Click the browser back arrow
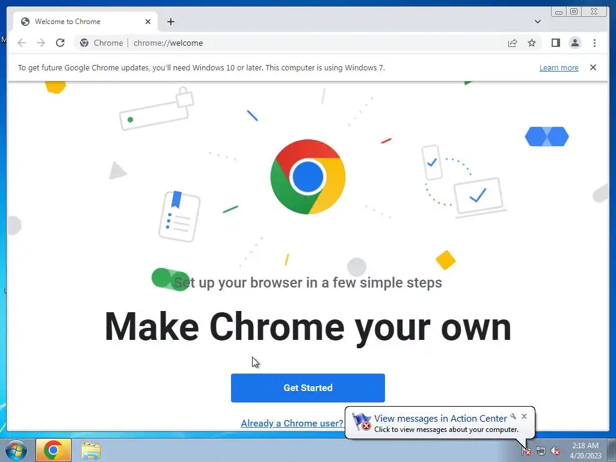This screenshot has width=616, height=462. 22,43
